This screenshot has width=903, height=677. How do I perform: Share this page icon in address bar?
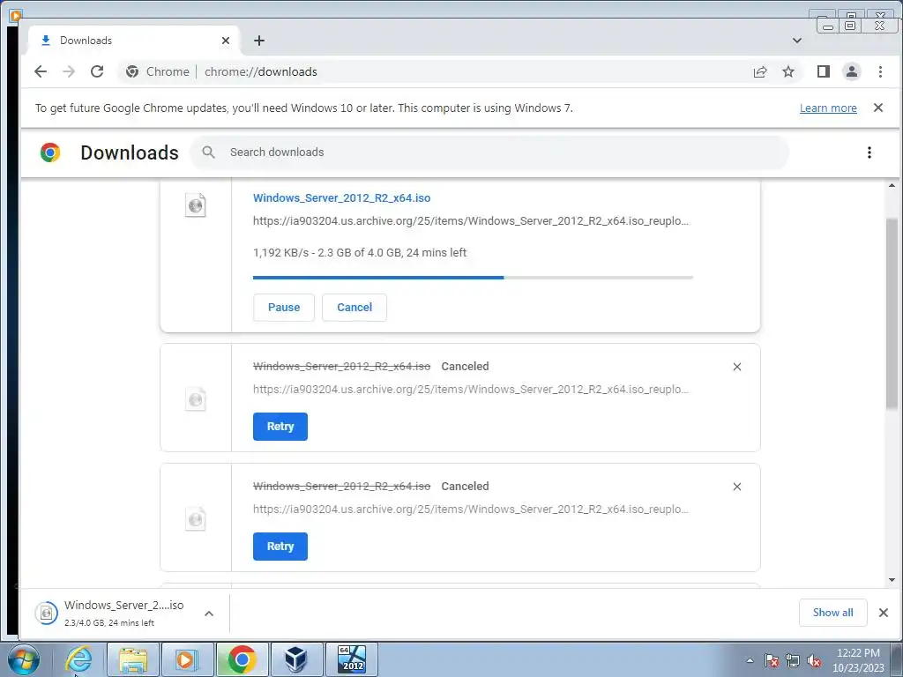[x=760, y=71]
